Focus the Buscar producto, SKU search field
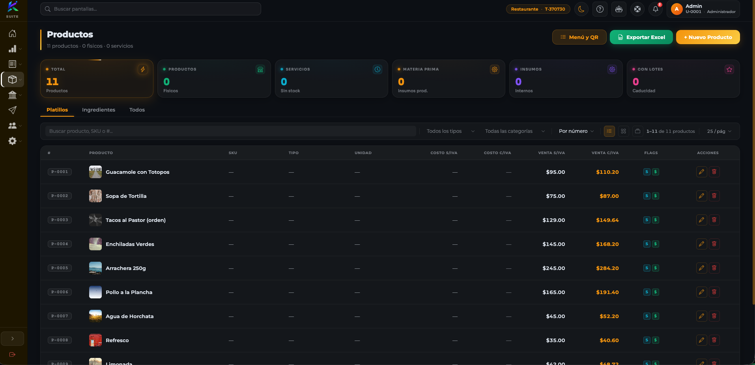 (231, 131)
